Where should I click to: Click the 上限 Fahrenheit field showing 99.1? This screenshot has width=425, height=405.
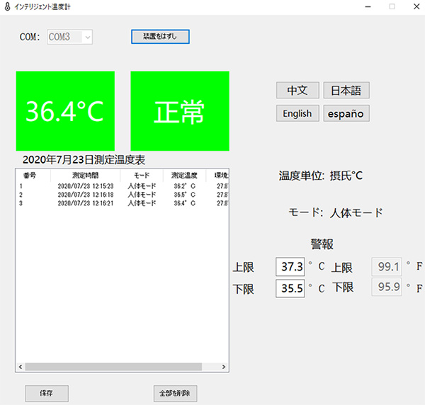tap(387, 266)
